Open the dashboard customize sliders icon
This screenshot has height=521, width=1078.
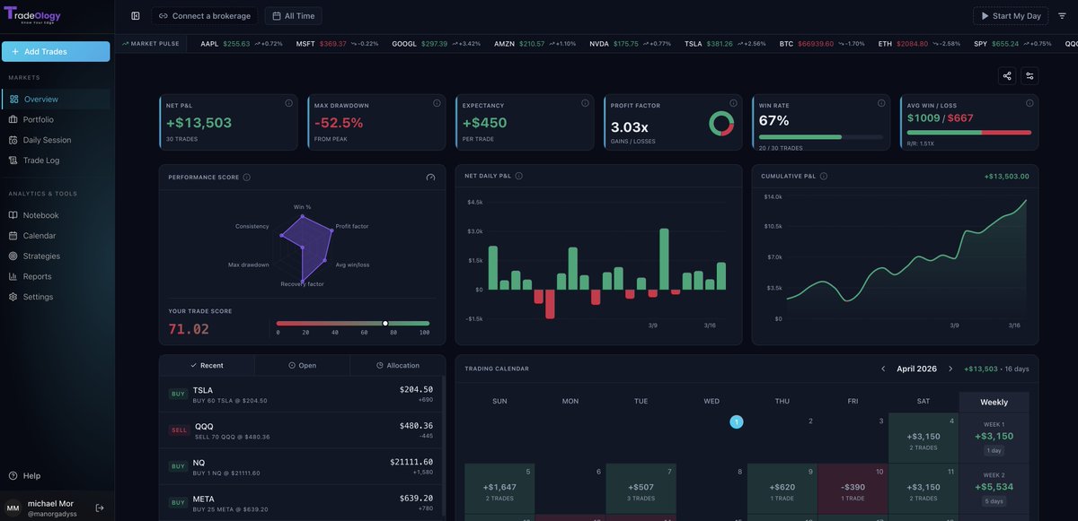pos(1029,76)
